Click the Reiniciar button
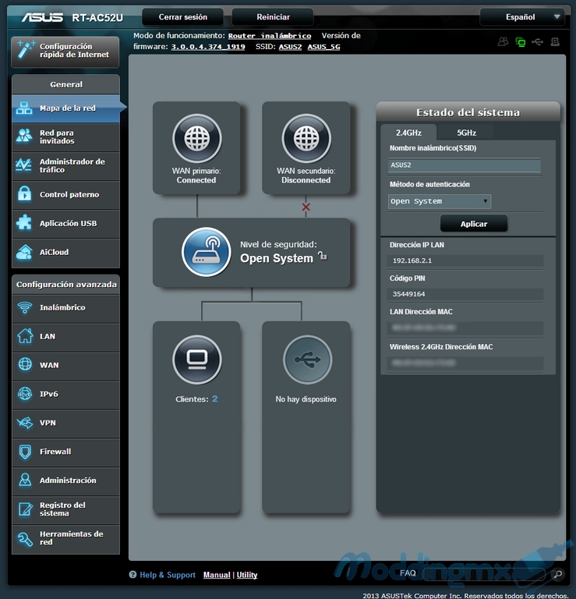The image size is (576, 599). click(273, 17)
